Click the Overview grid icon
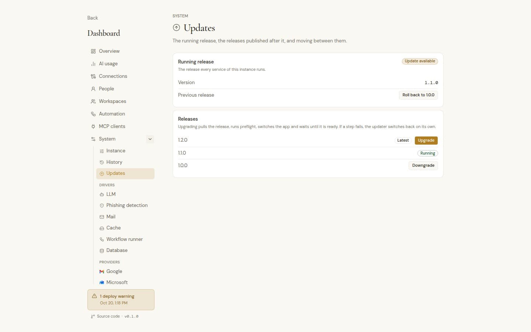 93,51
